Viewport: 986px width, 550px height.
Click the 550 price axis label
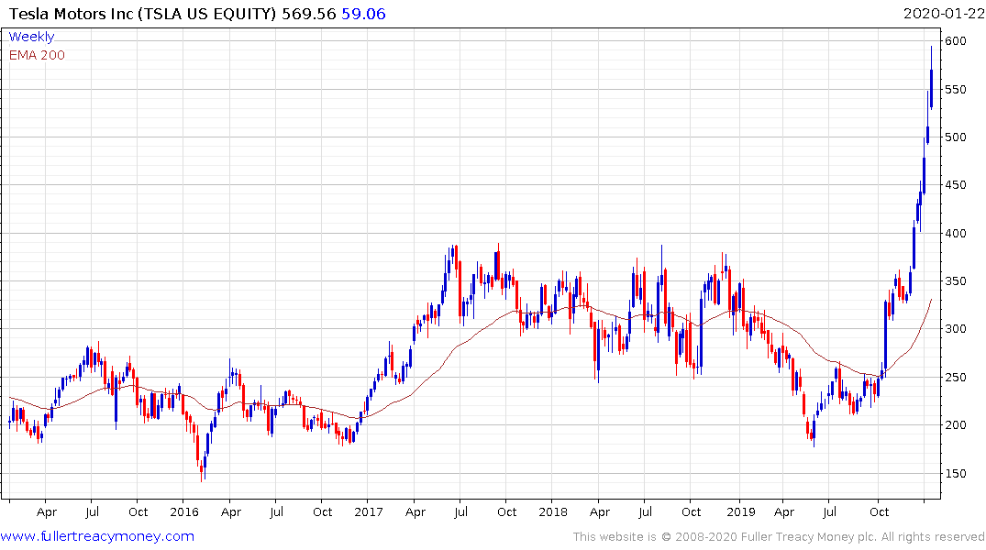(x=955, y=89)
